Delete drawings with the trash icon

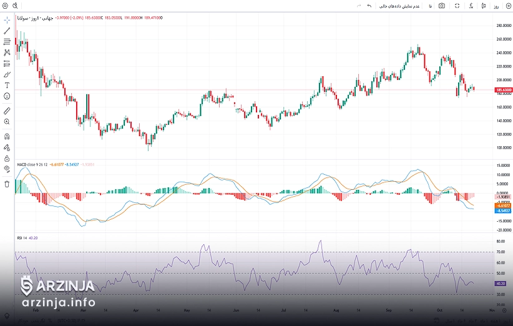pyautogui.click(x=7, y=184)
